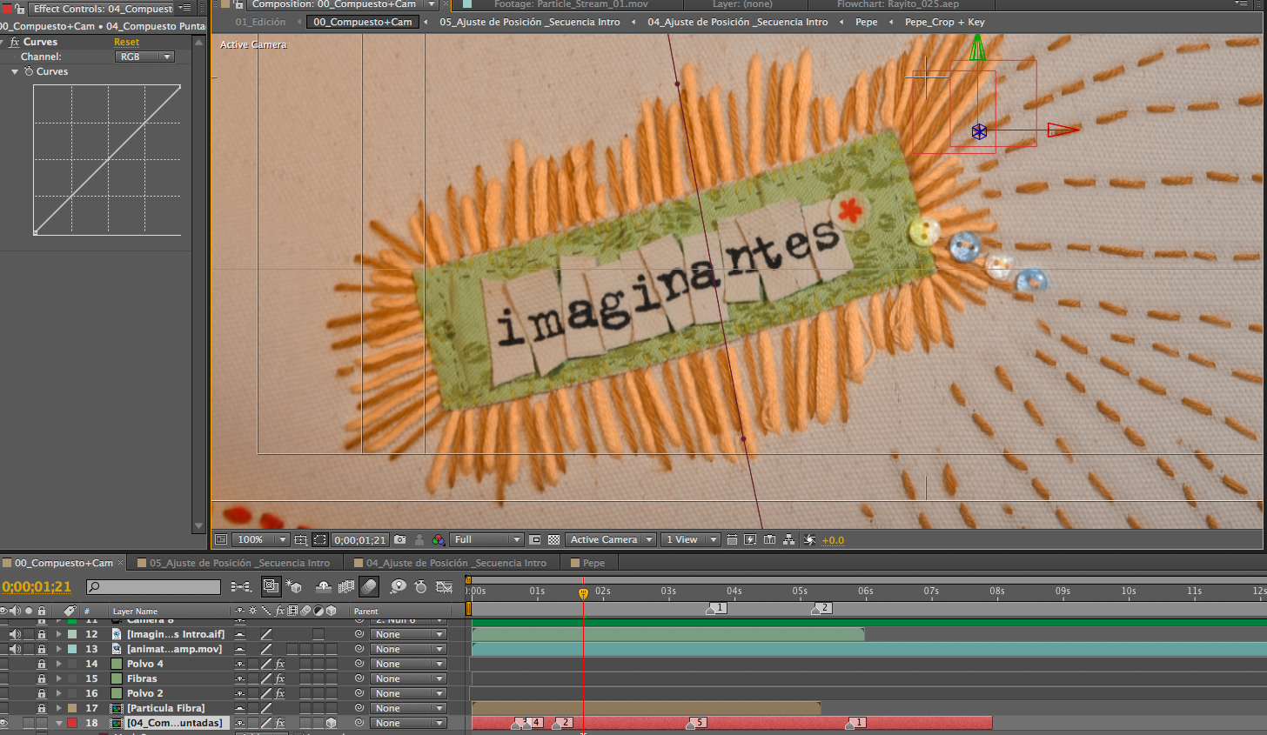Toggle Motion Blur enable switch in timeline
Screen dimensions: 1267x735
click(x=369, y=587)
